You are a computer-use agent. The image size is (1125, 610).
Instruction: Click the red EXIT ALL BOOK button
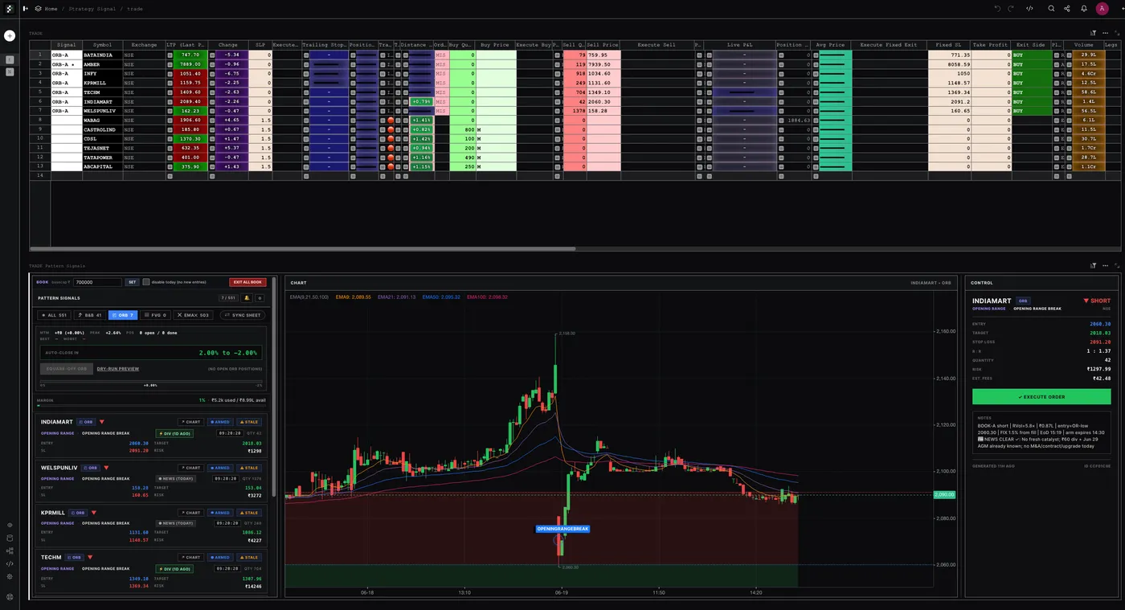click(247, 282)
